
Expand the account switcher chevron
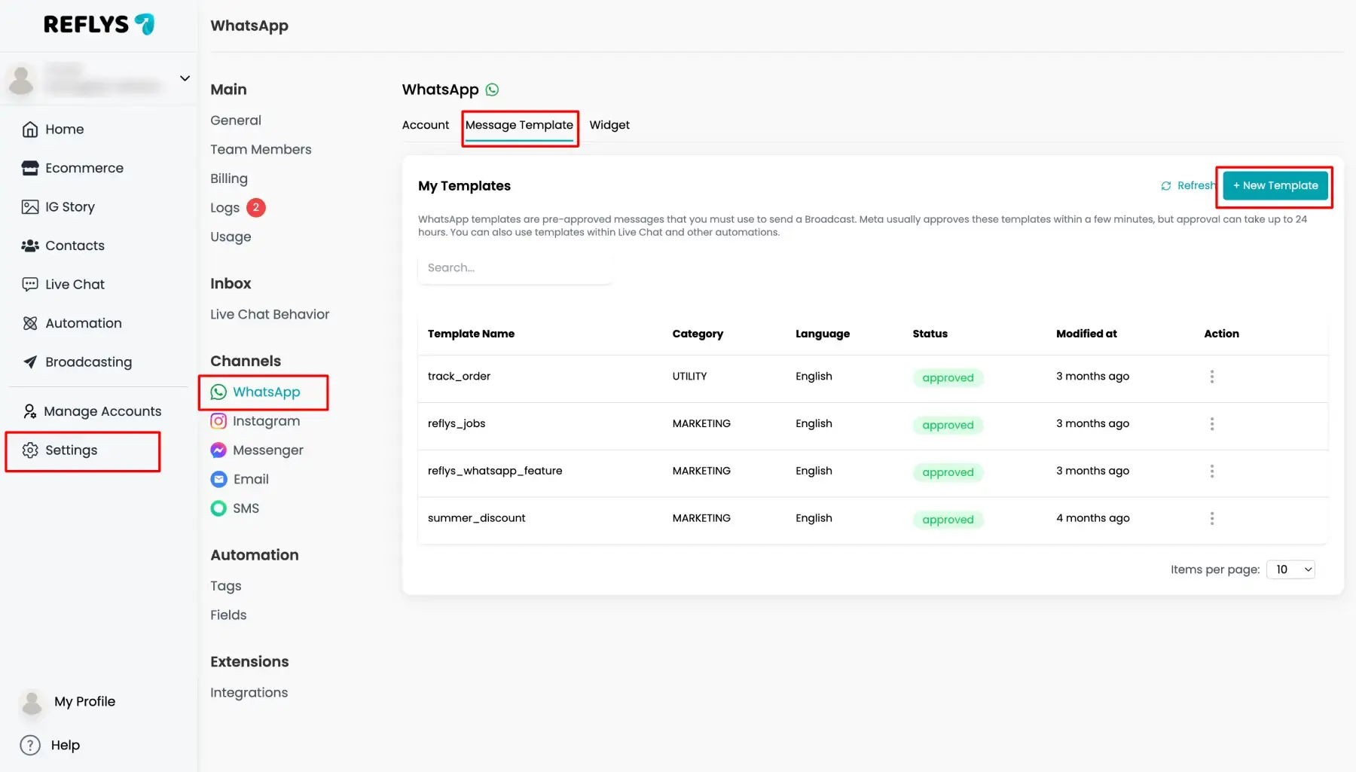[185, 78]
